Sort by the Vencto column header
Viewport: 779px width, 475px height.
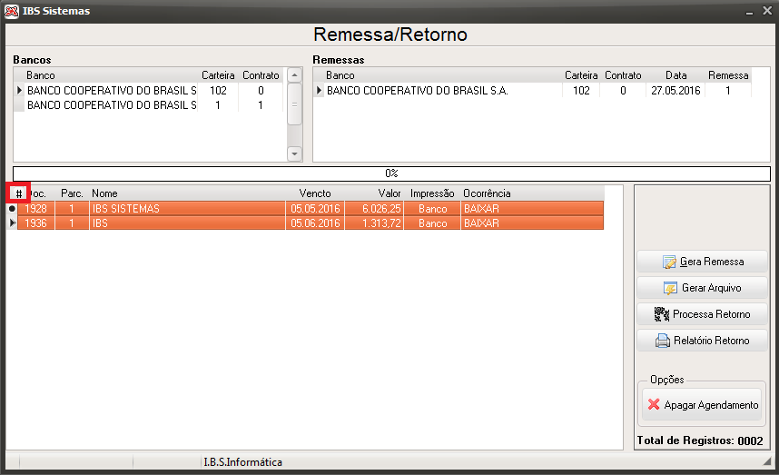[x=315, y=193]
